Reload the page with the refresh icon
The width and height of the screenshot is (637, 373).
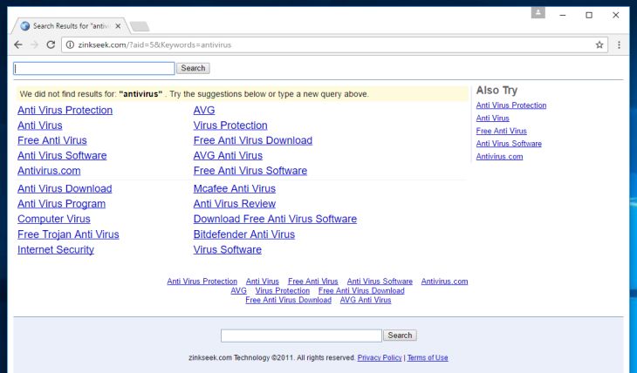coord(51,44)
